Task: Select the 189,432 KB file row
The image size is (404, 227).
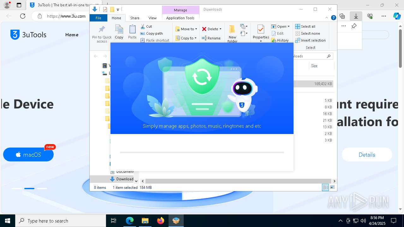Action: tap(313, 84)
